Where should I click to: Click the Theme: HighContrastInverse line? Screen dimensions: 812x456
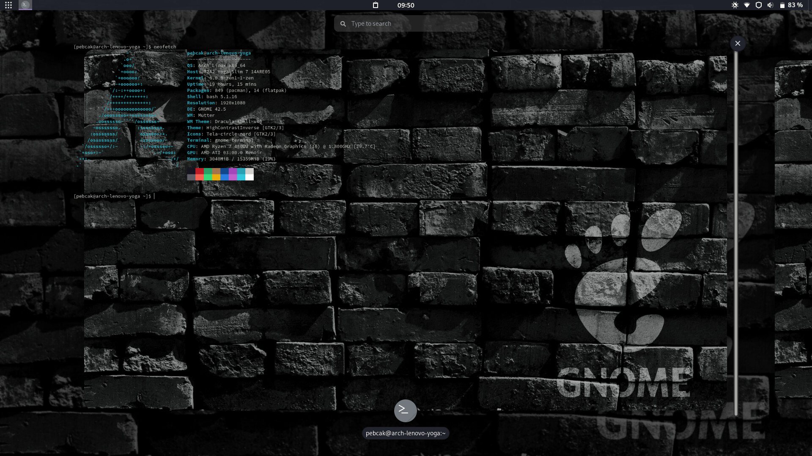coord(236,128)
